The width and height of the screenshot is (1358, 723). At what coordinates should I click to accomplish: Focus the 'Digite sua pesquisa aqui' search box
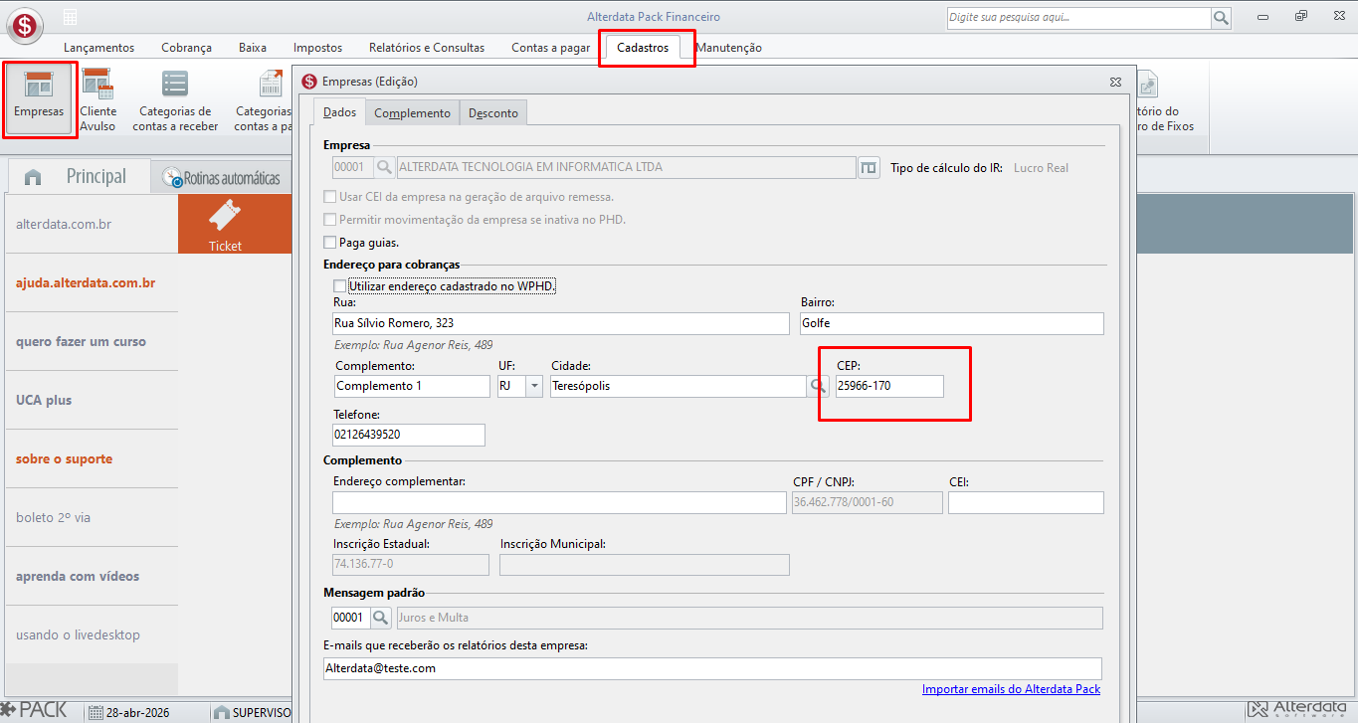click(x=1078, y=18)
